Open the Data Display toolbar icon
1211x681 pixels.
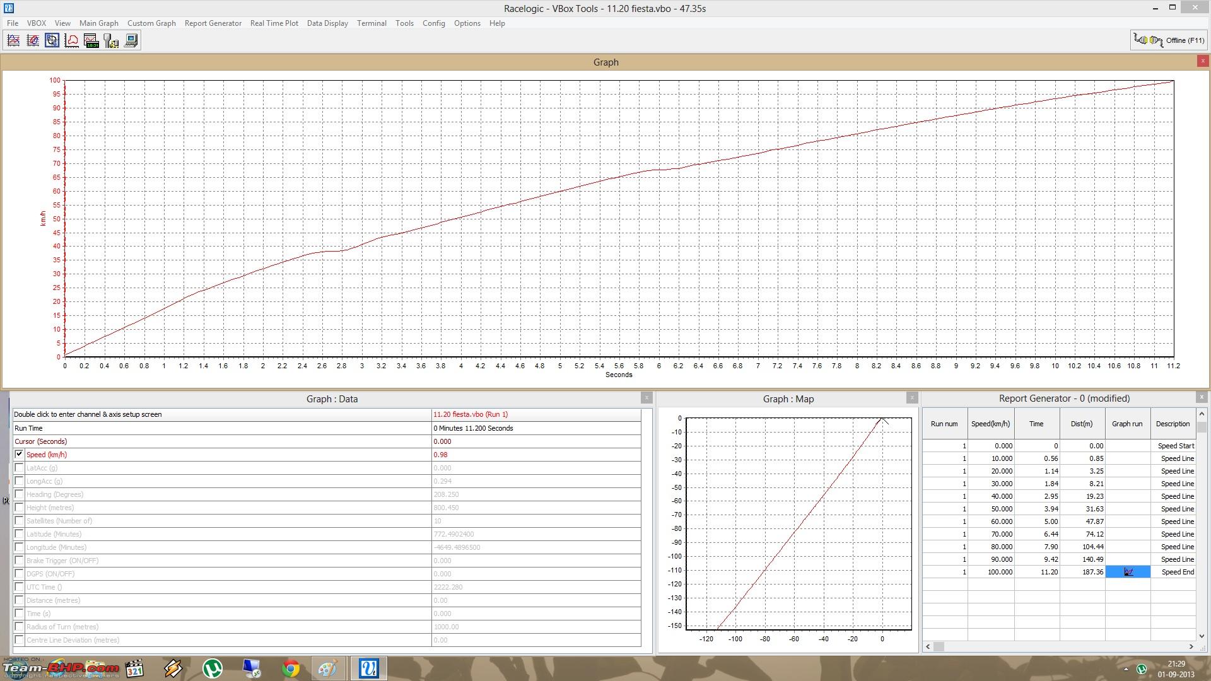(x=91, y=40)
